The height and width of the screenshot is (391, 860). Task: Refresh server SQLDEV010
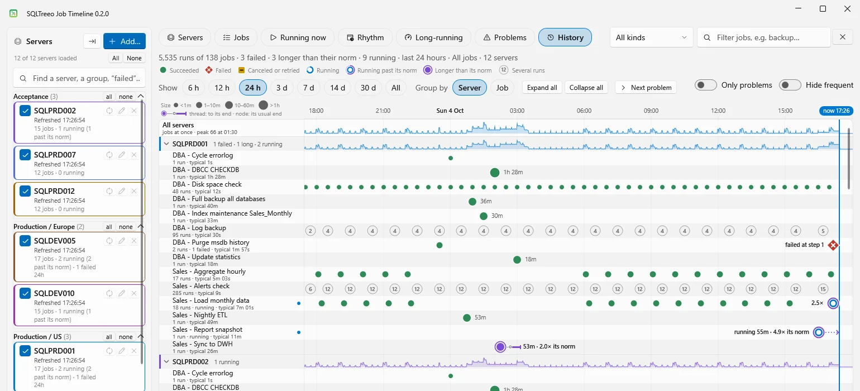(109, 293)
